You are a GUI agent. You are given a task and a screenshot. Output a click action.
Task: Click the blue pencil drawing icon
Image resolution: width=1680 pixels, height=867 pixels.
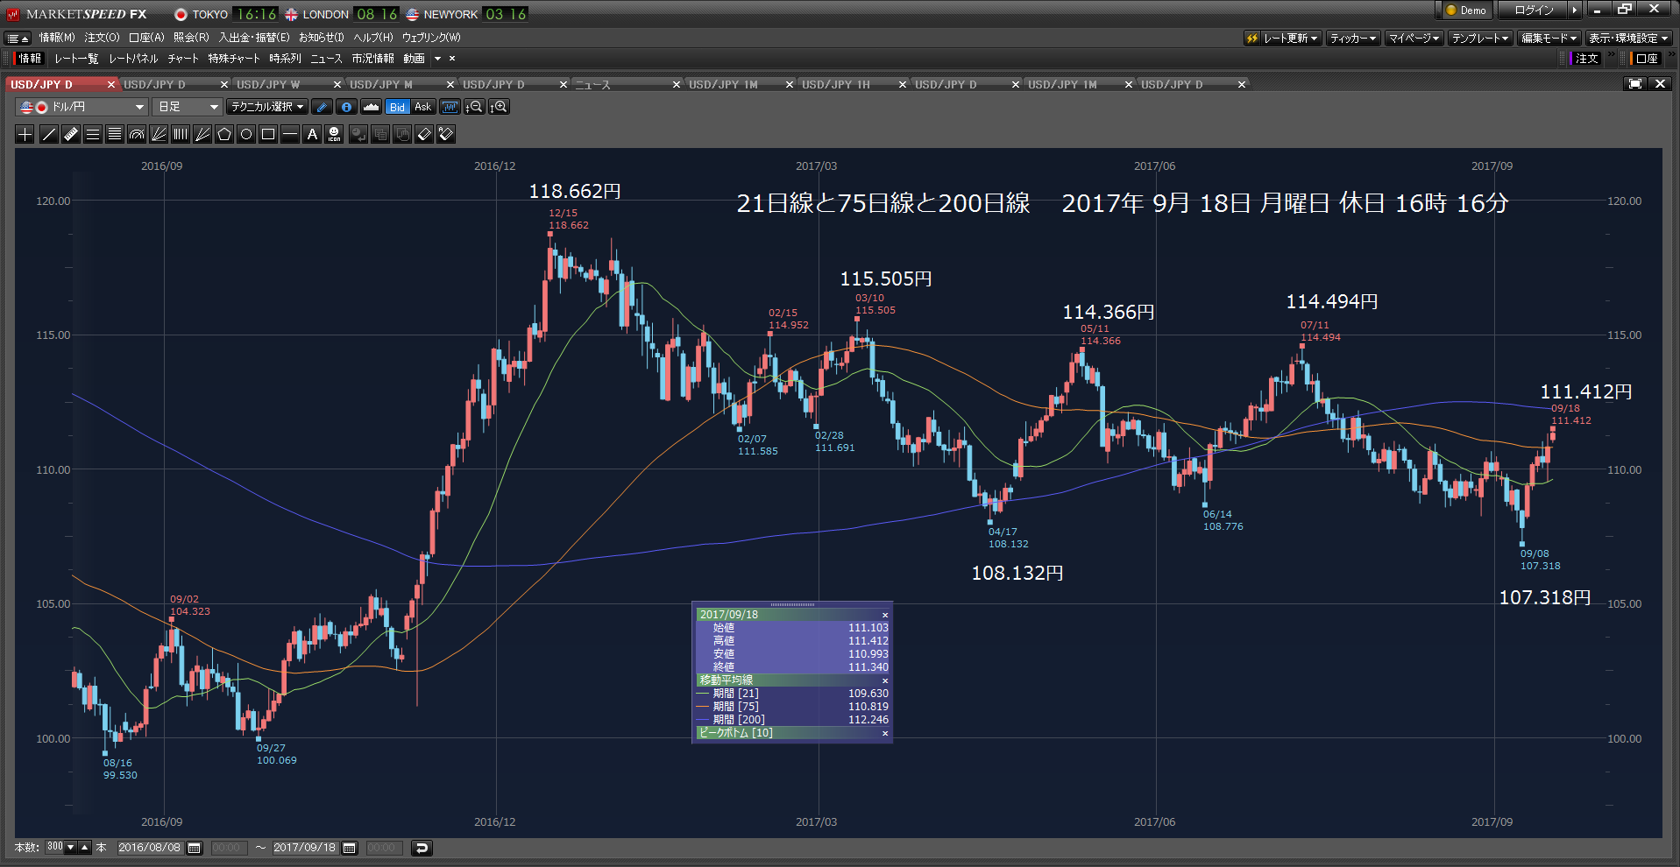[322, 107]
